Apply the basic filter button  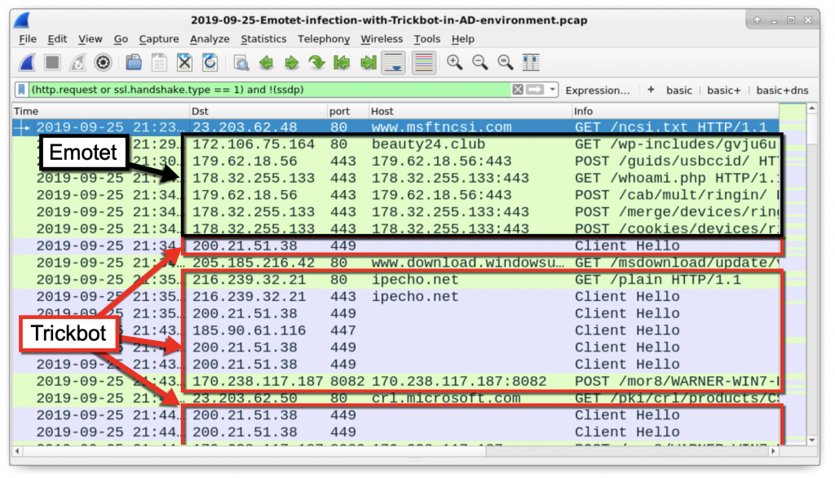coord(679,90)
